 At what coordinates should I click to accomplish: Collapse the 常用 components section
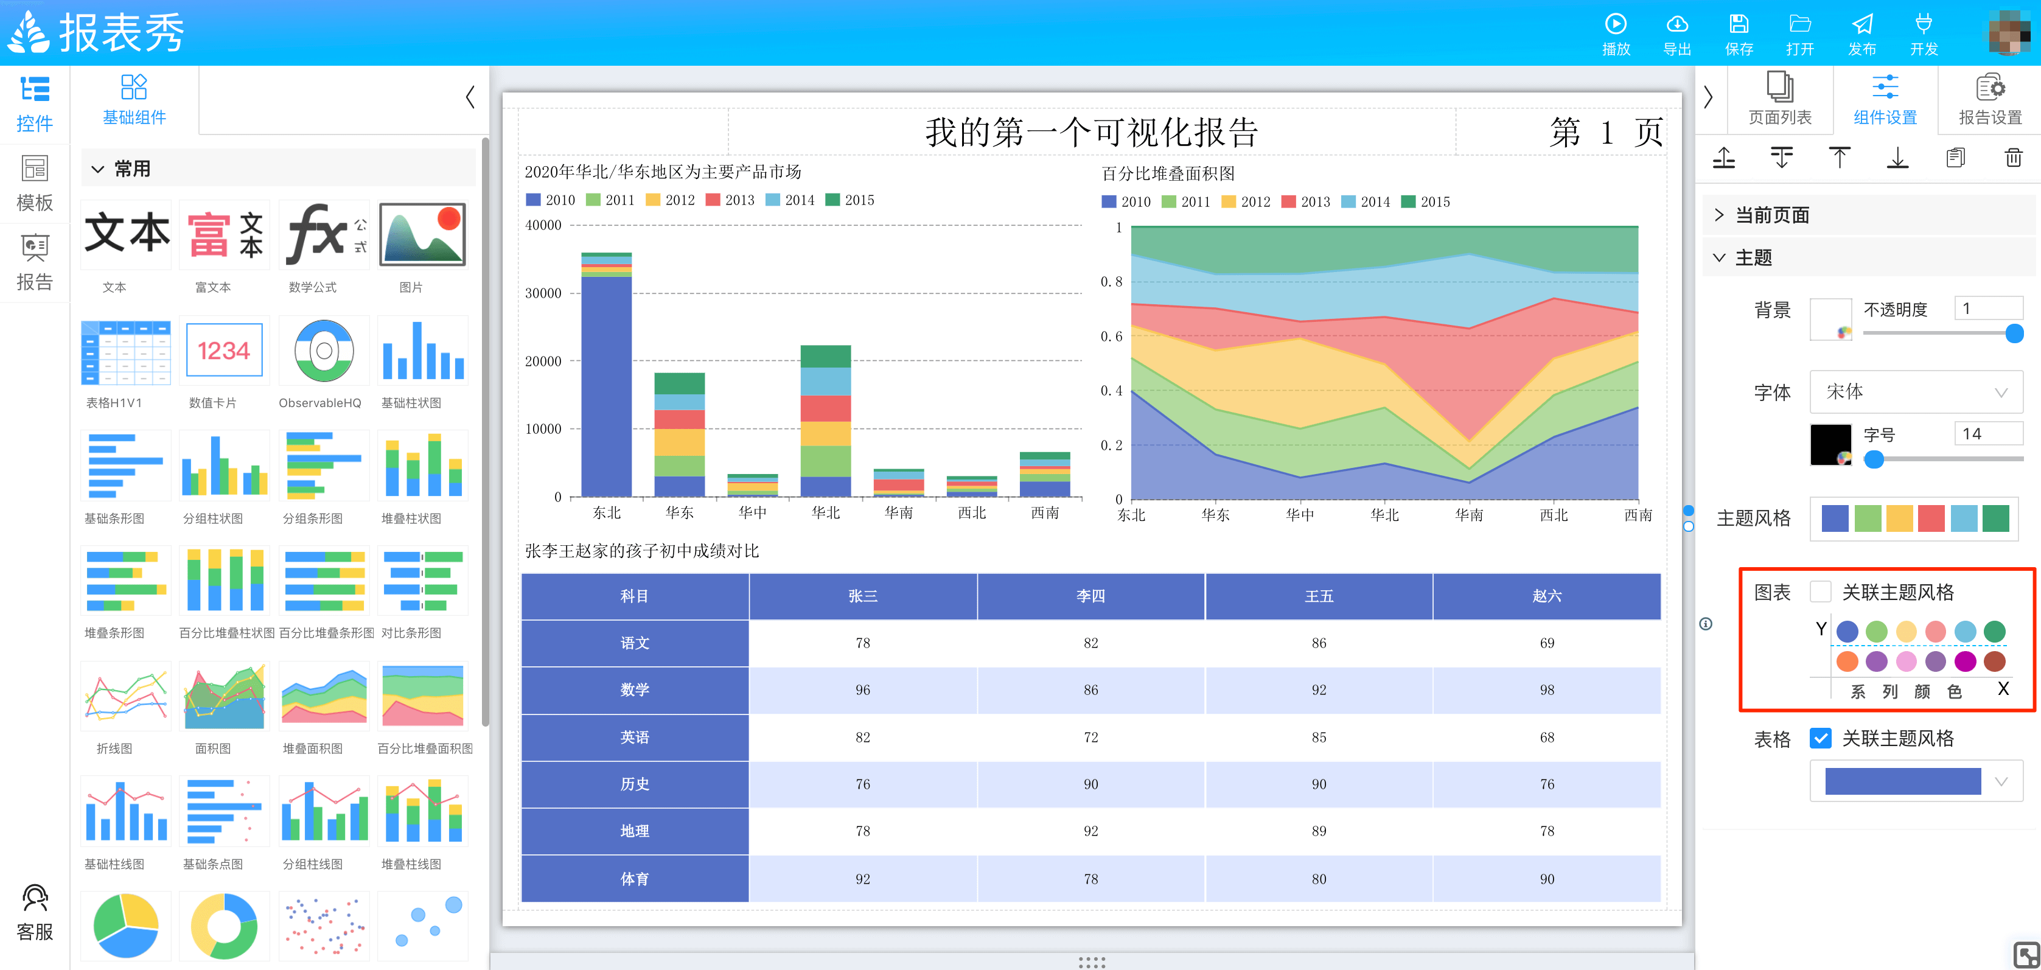[x=98, y=169]
